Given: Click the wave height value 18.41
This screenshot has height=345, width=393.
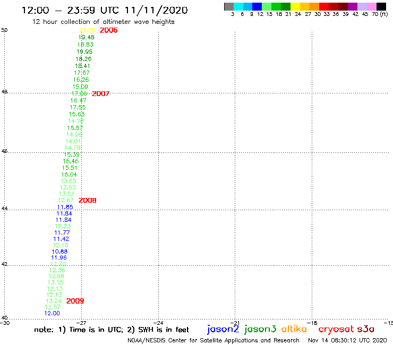Looking at the screenshot, I should coord(82,66).
